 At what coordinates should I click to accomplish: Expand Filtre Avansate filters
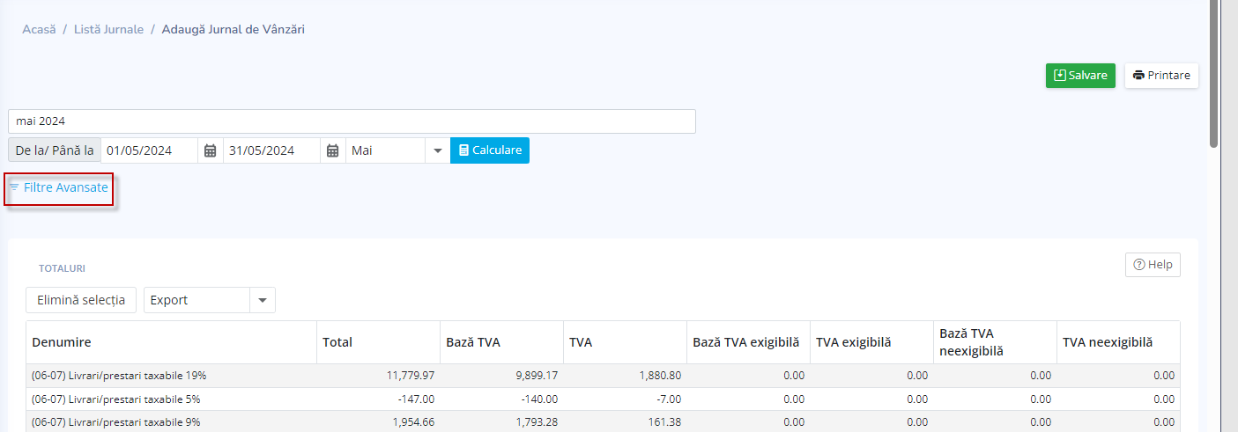(x=59, y=187)
